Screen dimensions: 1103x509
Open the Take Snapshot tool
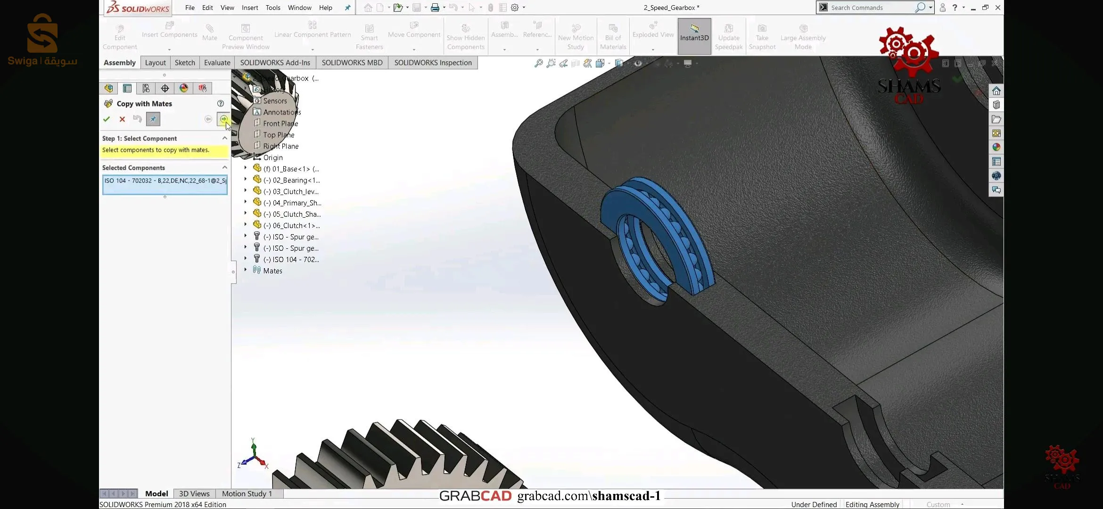762,35
